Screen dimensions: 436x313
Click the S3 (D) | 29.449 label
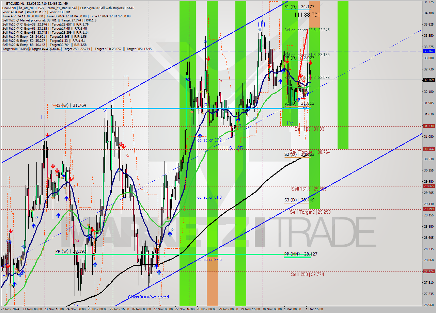point(299,200)
